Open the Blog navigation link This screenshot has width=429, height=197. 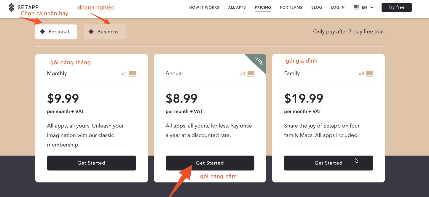[x=317, y=7]
